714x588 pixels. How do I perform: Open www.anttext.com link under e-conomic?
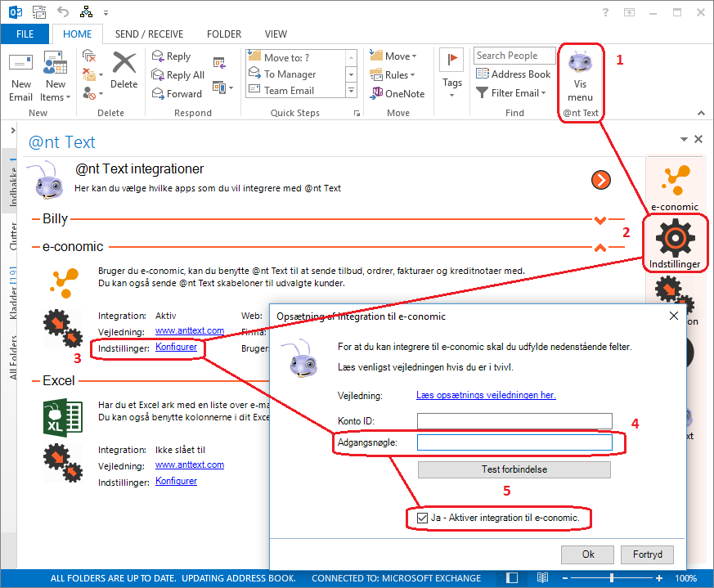pos(190,330)
